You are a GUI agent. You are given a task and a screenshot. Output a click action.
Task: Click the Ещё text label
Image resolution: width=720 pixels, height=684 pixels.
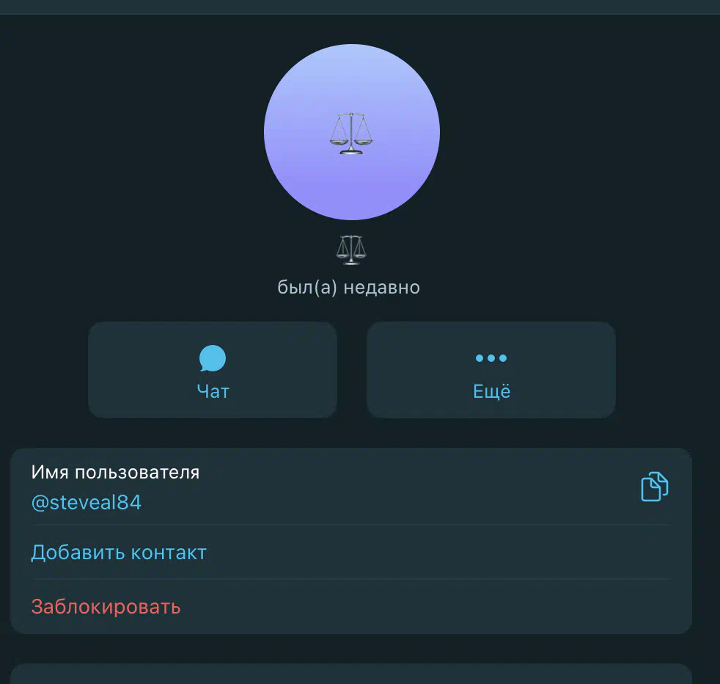click(x=492, y=392)
